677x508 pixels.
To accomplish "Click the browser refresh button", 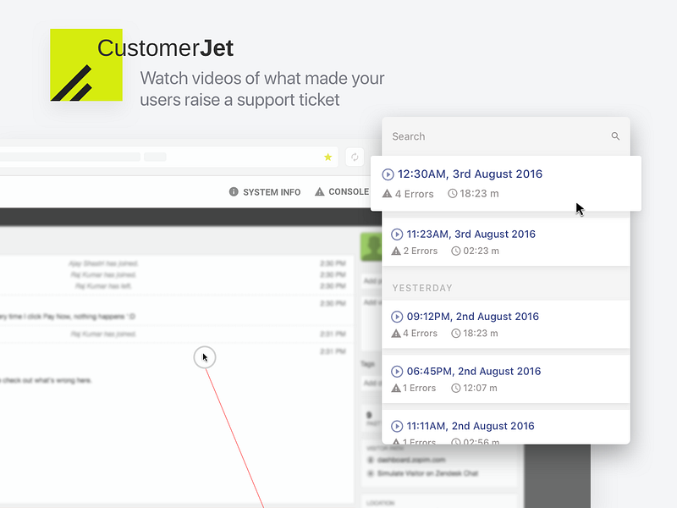I will 355,157.
